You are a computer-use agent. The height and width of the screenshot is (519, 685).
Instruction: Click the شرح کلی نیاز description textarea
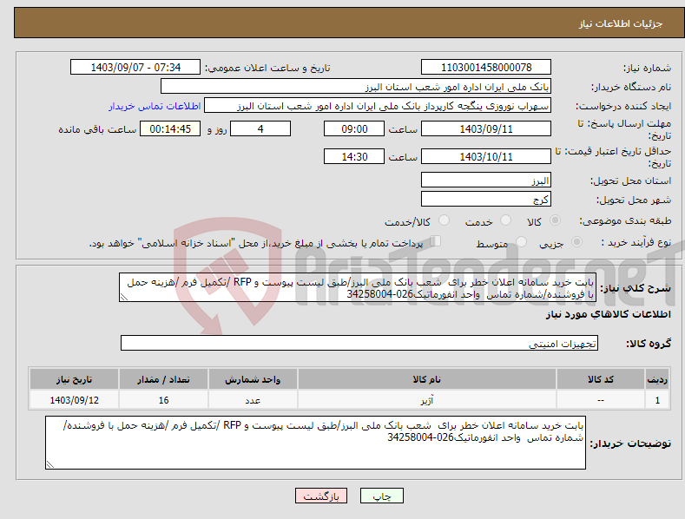coord(358,287)
